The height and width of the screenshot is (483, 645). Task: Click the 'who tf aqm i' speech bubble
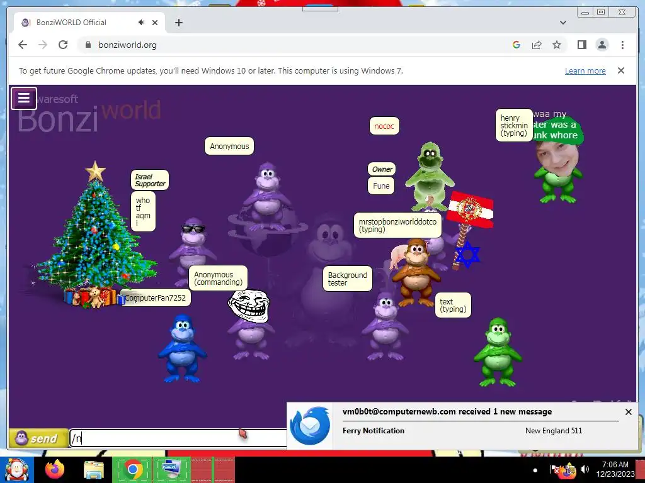143,211
